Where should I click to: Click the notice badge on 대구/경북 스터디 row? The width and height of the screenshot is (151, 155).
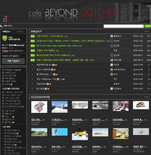(33, 36)
